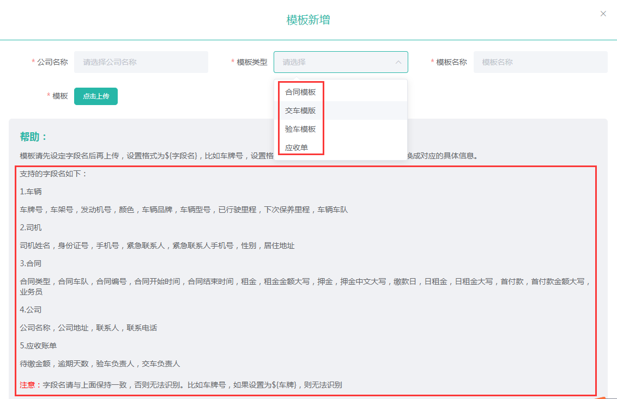This screenshot has width=617, height=399.
Task: Click the 模板 upload label
Action: click(x=60, y=96)
